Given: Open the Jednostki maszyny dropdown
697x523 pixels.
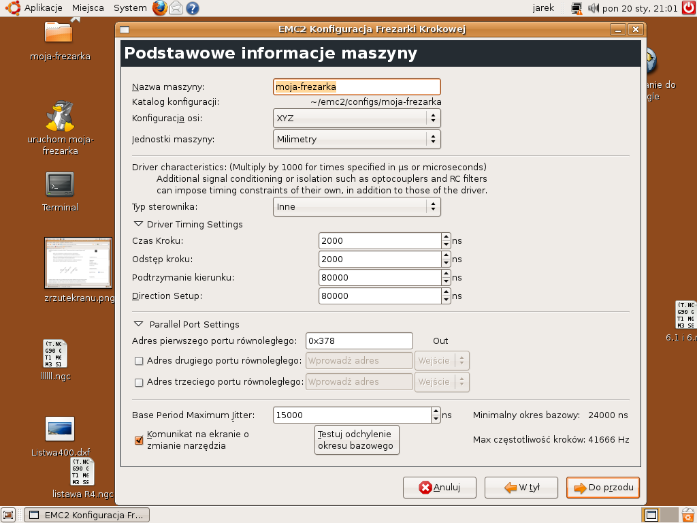Looking at the screenshot, I should [x=357, y=139].
